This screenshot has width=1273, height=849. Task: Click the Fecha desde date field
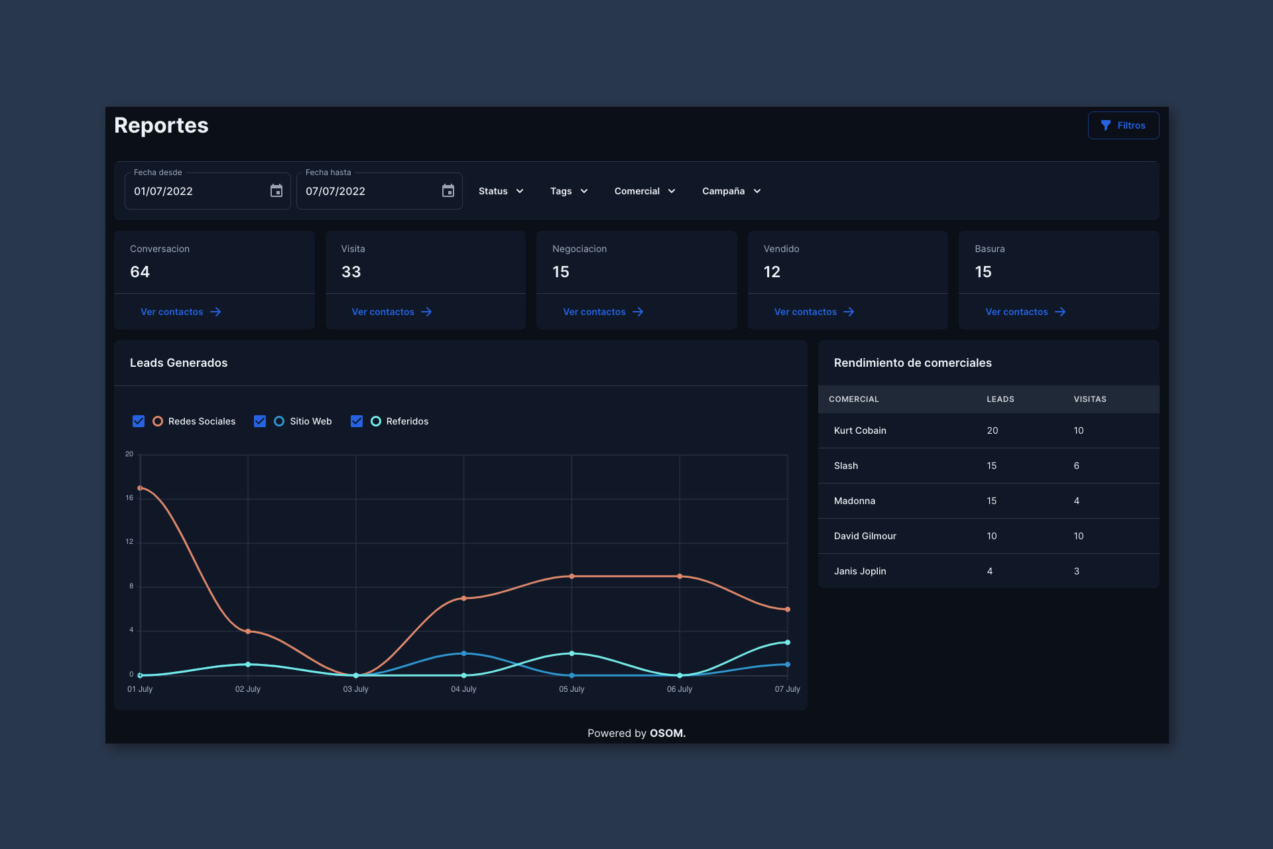(208, 191)
